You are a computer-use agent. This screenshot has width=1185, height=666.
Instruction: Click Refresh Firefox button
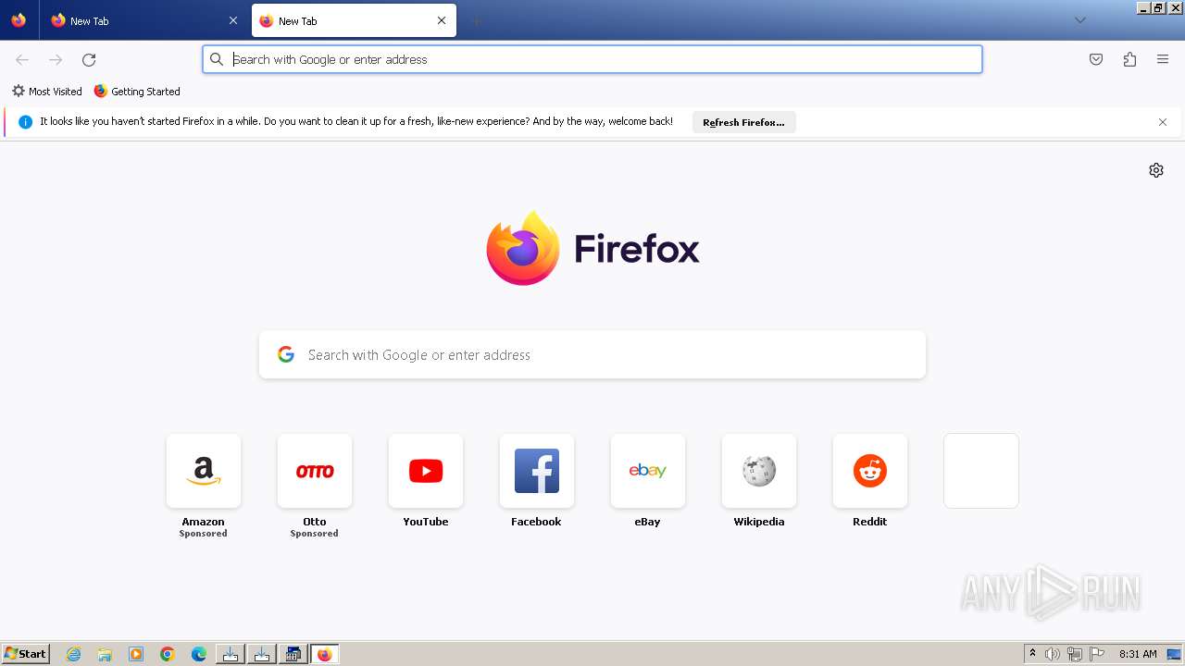[x=743, y=122]
